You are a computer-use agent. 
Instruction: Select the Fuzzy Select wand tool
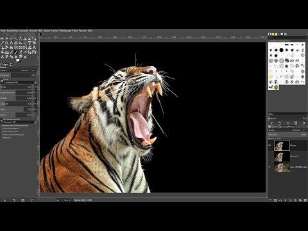point(16,38)
